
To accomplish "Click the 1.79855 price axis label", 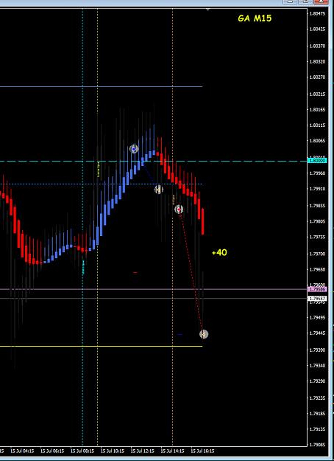I will pos(317,206).
